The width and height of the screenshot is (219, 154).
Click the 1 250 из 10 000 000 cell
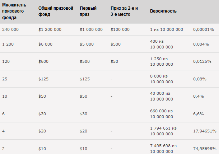coord(162,62)
